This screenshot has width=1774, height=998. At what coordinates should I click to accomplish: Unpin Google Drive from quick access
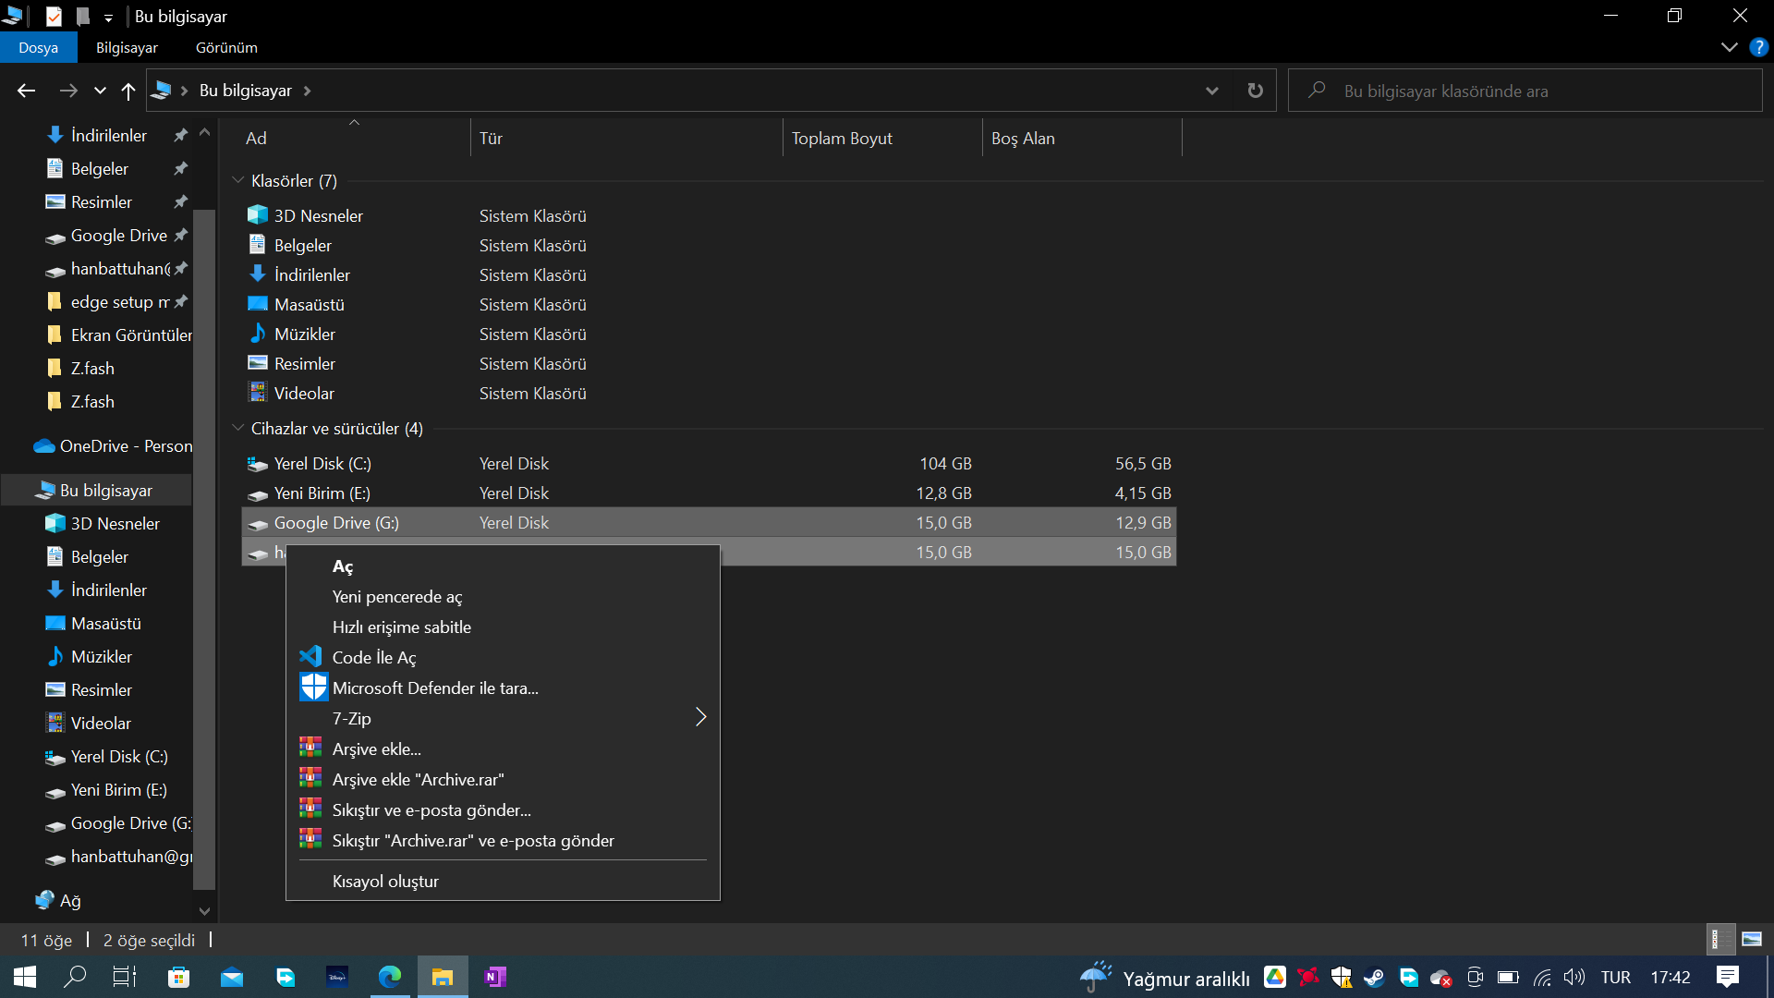coord(181,236)
